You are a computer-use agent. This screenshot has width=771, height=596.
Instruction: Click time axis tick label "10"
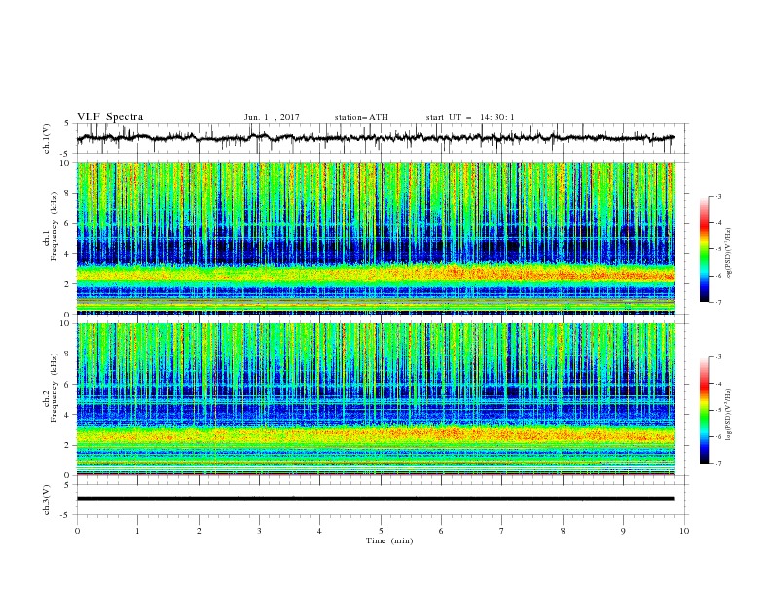click(x=684, y=531)
